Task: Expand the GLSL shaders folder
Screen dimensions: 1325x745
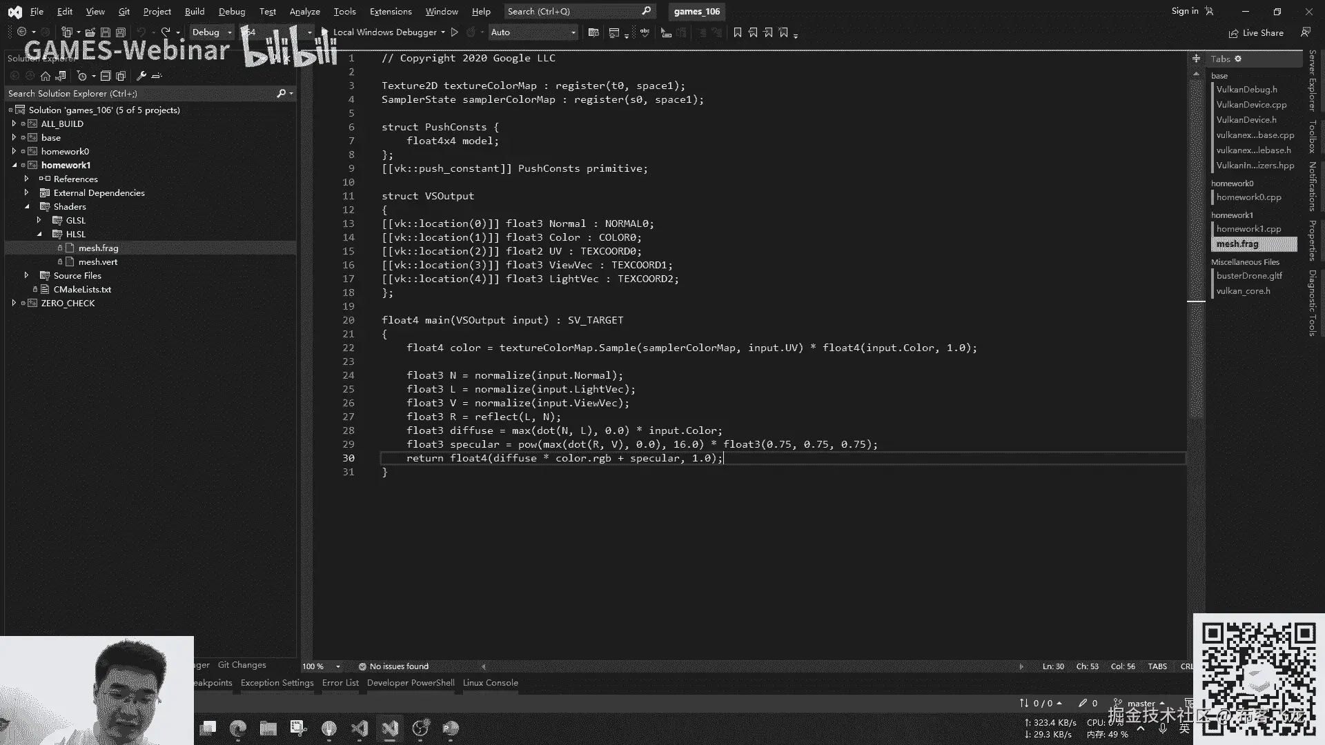Action: 39,220
